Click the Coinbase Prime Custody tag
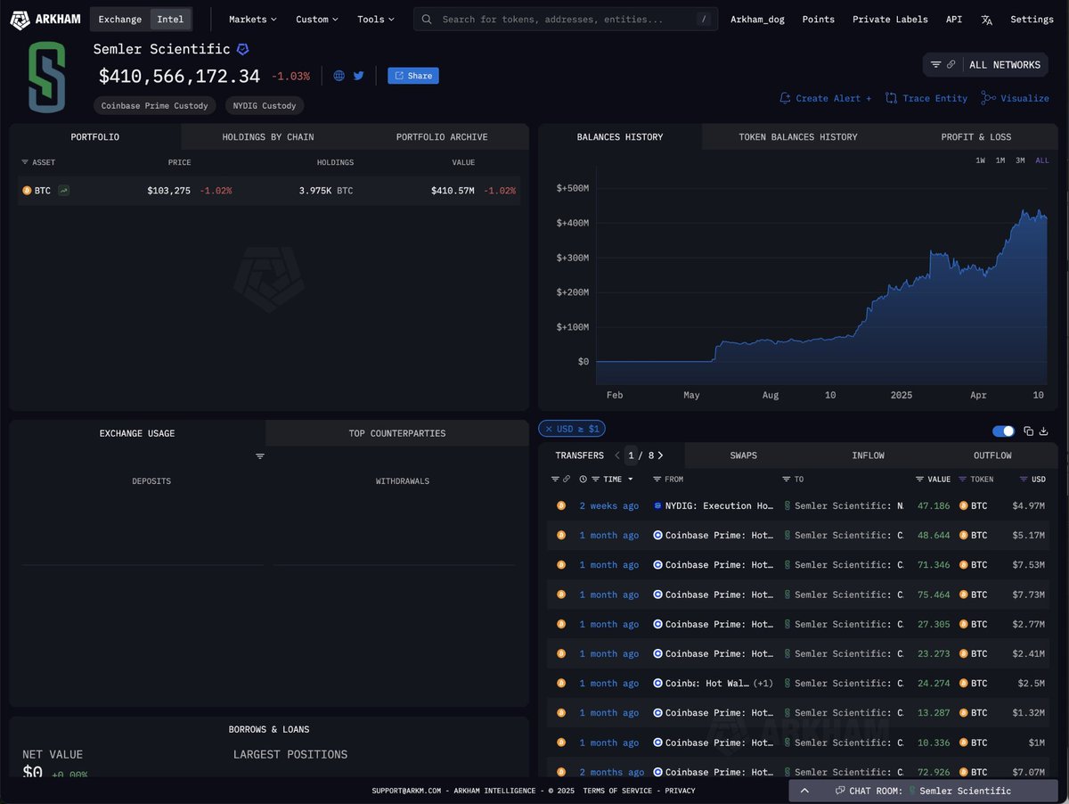The height and width of the screenshot is (804, 1069). [155, 105]
